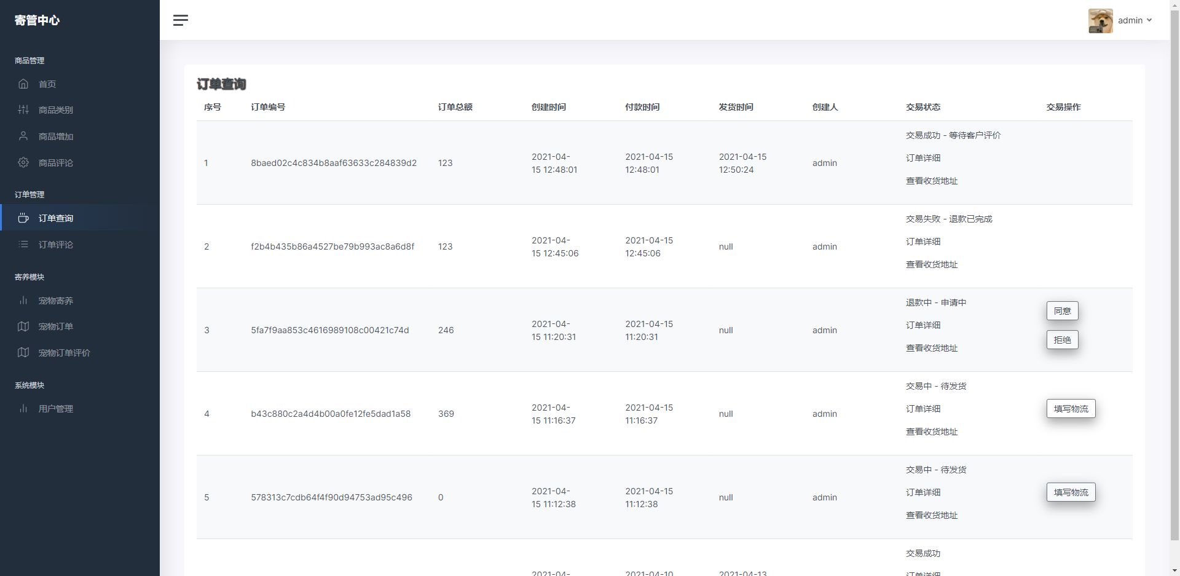
Task: Click order total 246 cell
Action: point(446,330)
